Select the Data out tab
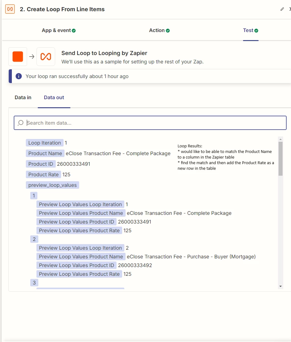The height and width of the screenshot is (342, 291). coord(54,98)
